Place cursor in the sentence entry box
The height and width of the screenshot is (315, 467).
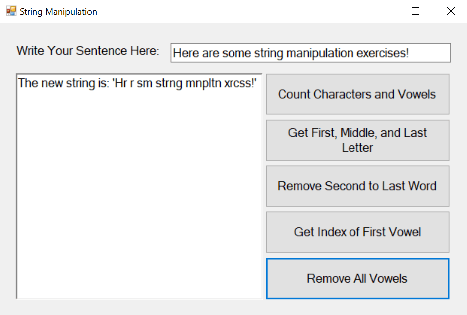point(311,53)
